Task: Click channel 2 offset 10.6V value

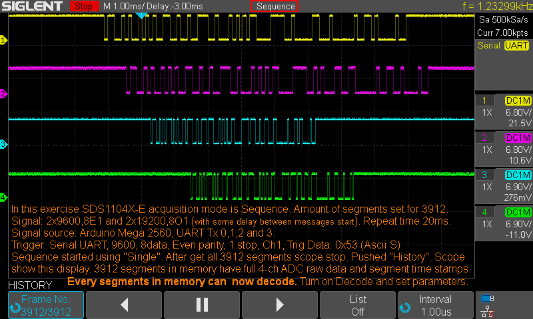Action: [x=520, y=160]
